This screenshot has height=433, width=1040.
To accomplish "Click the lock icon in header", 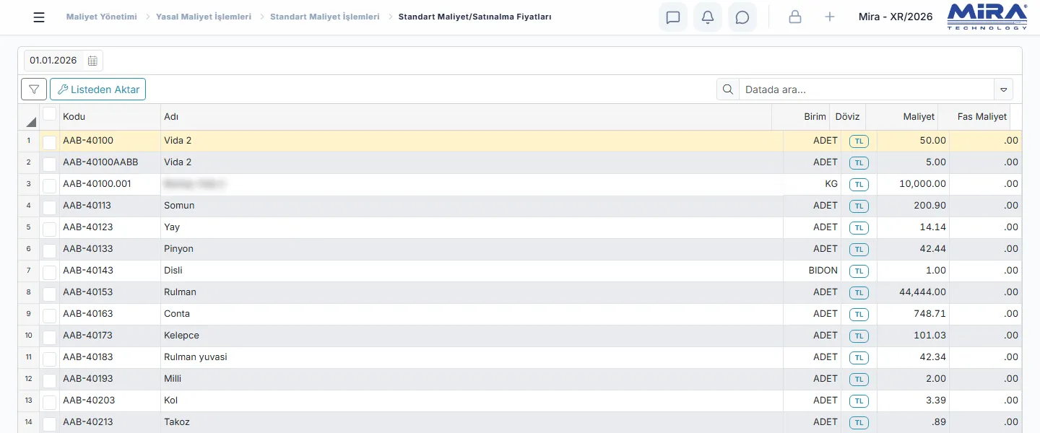I will (795, 17).
